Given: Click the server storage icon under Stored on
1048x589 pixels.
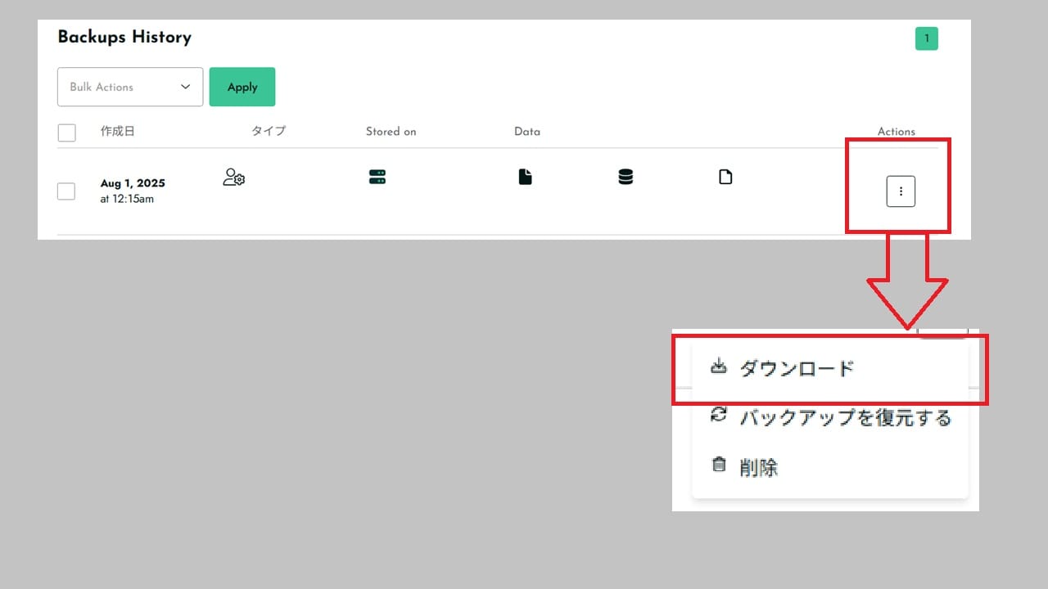Looking at the screenshot, I should pos(377,177).
